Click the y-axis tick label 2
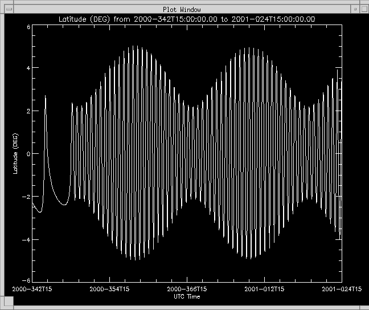Image resolution: width=369 pixels, height=310 pixels. (x=28, y=111)
